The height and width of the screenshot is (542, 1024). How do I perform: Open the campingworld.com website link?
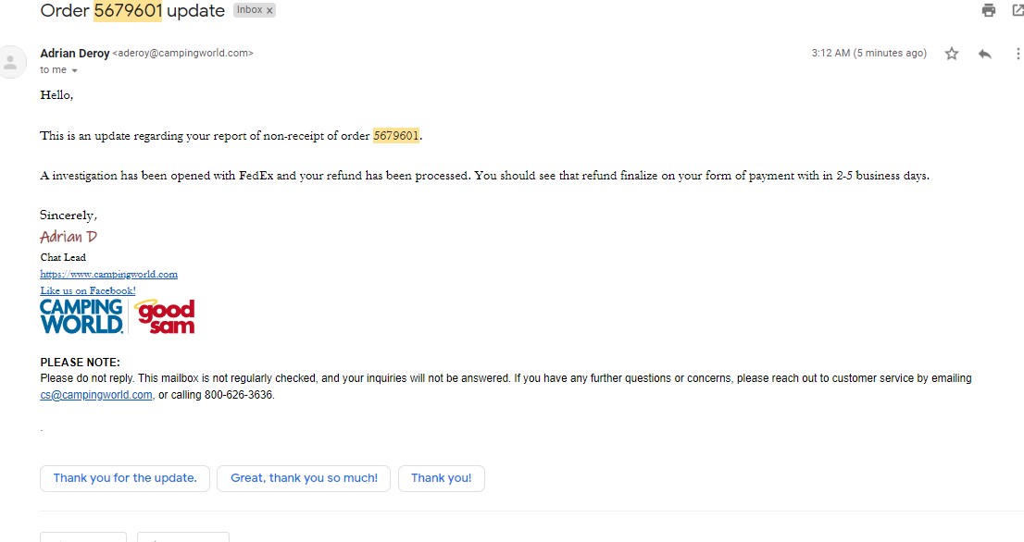(x=109, y=274)
